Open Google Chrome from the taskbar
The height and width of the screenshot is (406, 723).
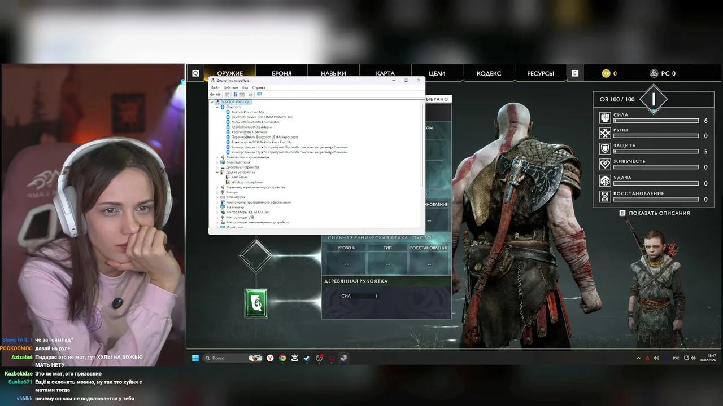coord(282,358)
